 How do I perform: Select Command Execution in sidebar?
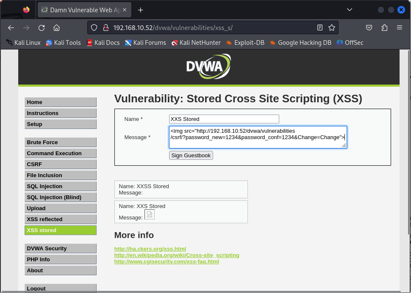click(x=61, y=153)
